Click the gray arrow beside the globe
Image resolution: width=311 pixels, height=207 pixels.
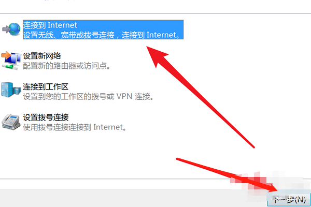coord(6,29)
